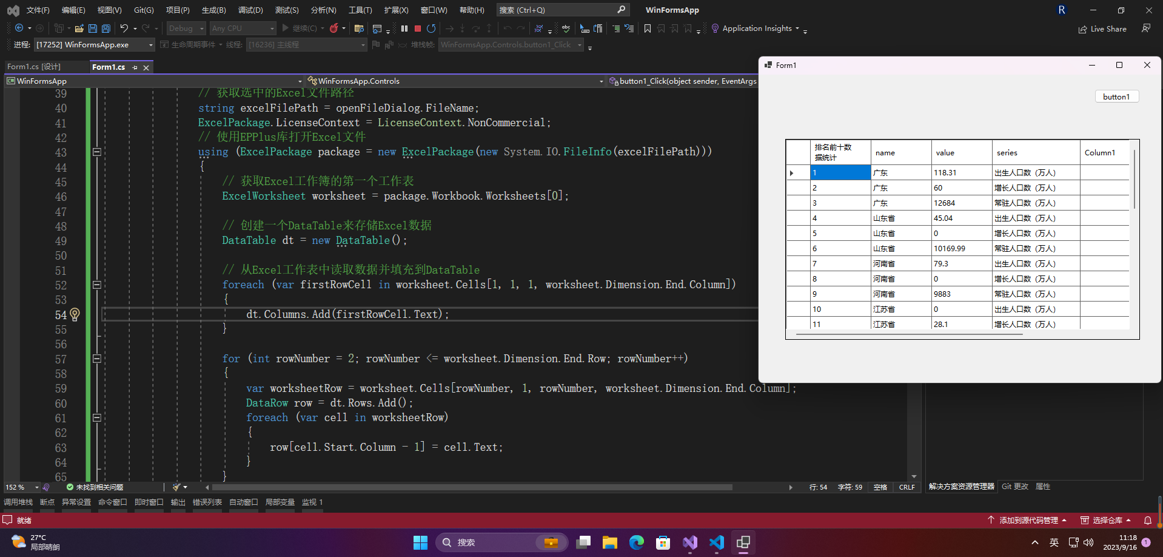Open the 文件(F) menu
1163x557 pixels.
pos(38,10)
